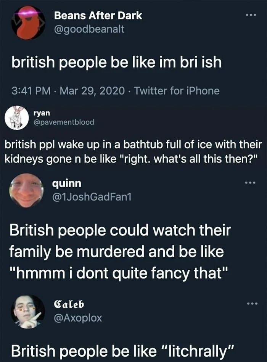Click the @goodbeanalt handle
The height and width of the screenshot is (362, 267).
[89, 29]
